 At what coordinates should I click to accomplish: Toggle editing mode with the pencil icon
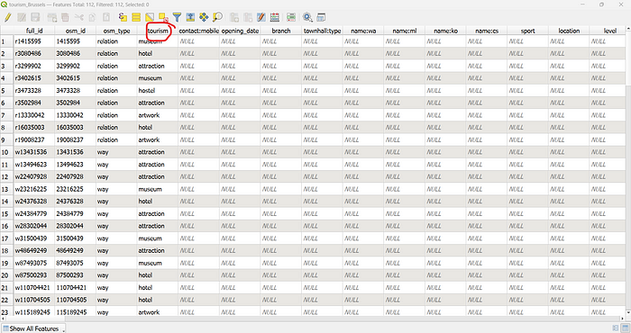(7, 17)
